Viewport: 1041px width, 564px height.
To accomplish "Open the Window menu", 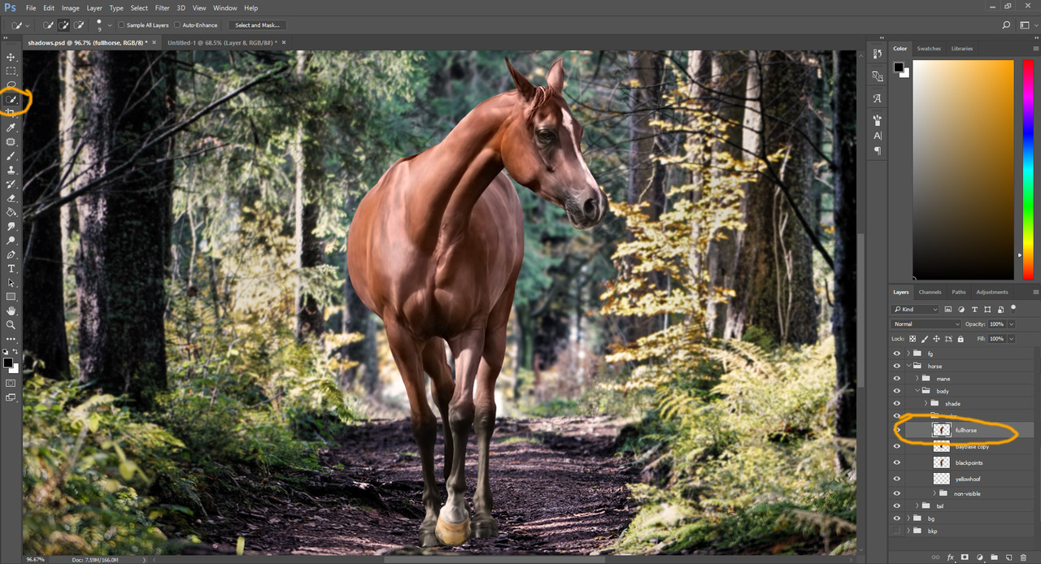I will 225,8.
